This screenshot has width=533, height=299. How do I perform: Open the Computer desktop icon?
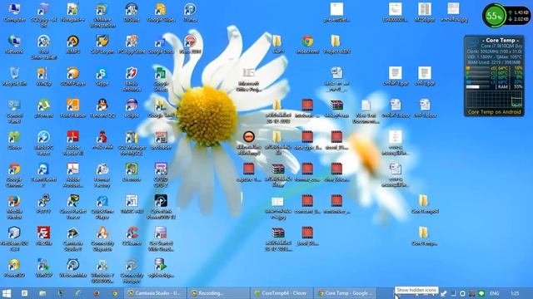click(14, 12)
